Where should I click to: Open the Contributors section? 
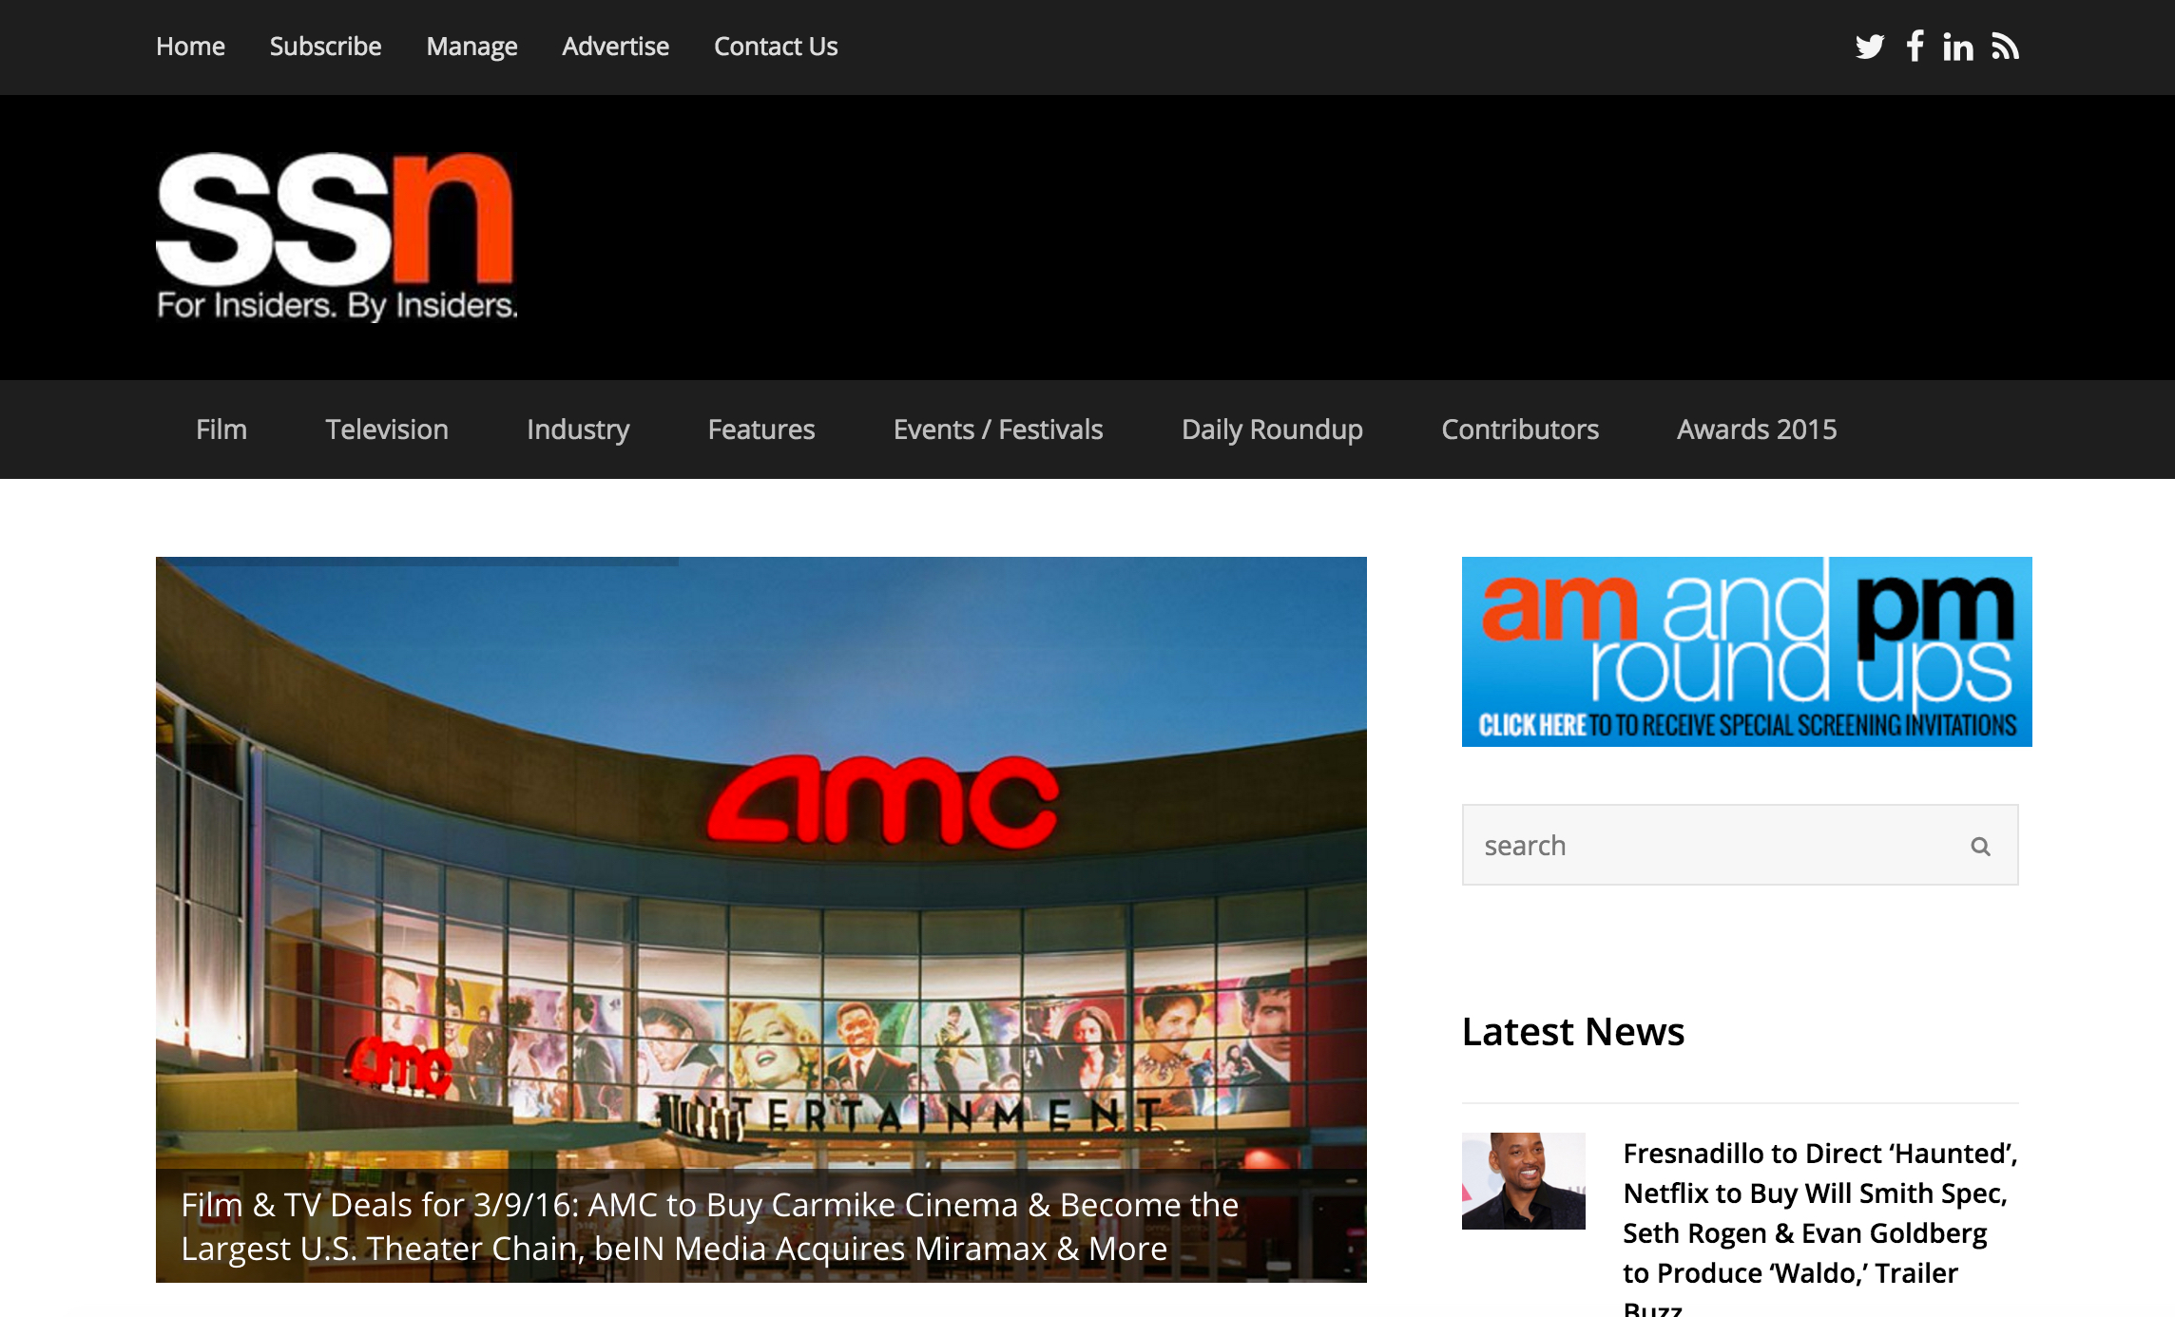[x=1520, y=429]
